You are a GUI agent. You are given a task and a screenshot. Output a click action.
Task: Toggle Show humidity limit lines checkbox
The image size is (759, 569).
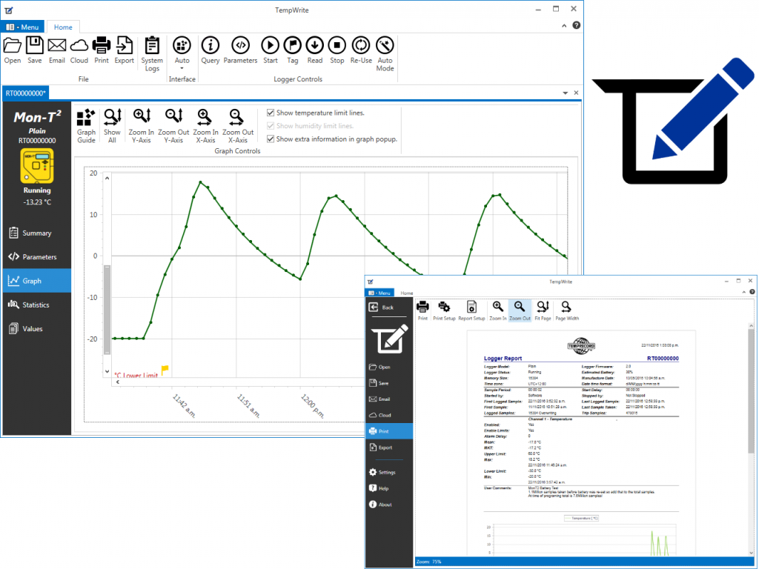click(271, 126)
